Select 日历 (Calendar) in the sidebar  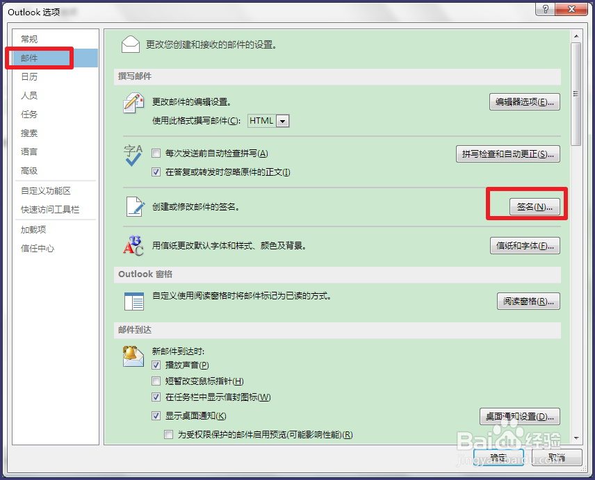(56, 76)
